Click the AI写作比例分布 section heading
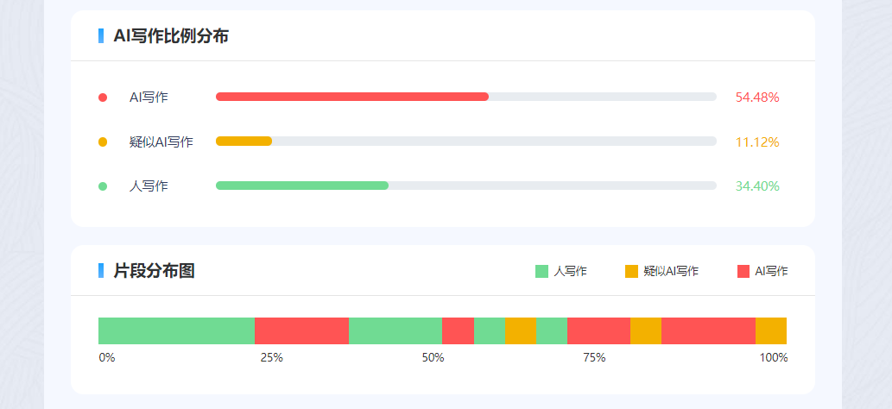Viewport: 892px width, 409px height. click(171, 36)
